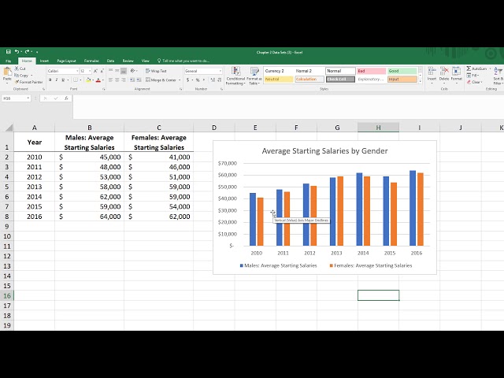The image size is (504, 378).
Task: Switch to the Data tab
Action: point(110,61)
